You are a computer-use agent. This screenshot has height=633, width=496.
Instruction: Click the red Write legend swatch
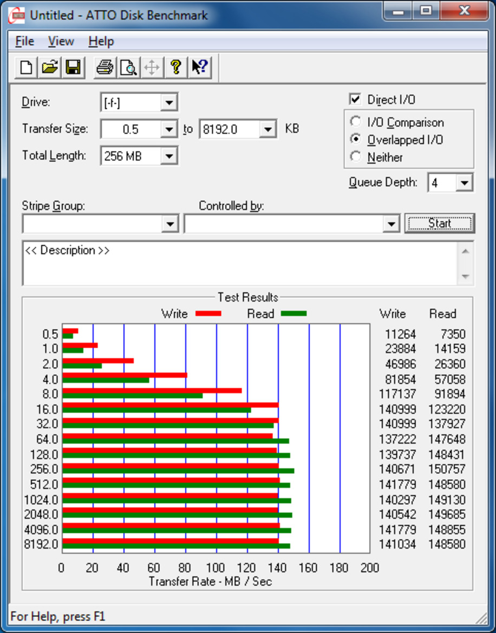click(208, 314)
